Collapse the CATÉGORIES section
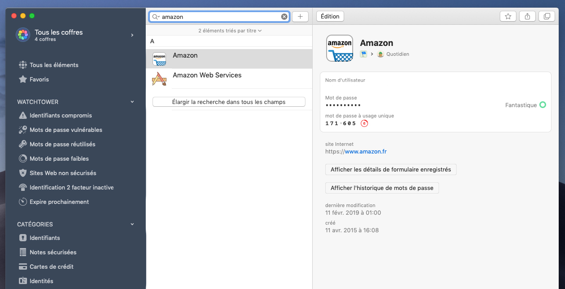 tap(132, 224)
